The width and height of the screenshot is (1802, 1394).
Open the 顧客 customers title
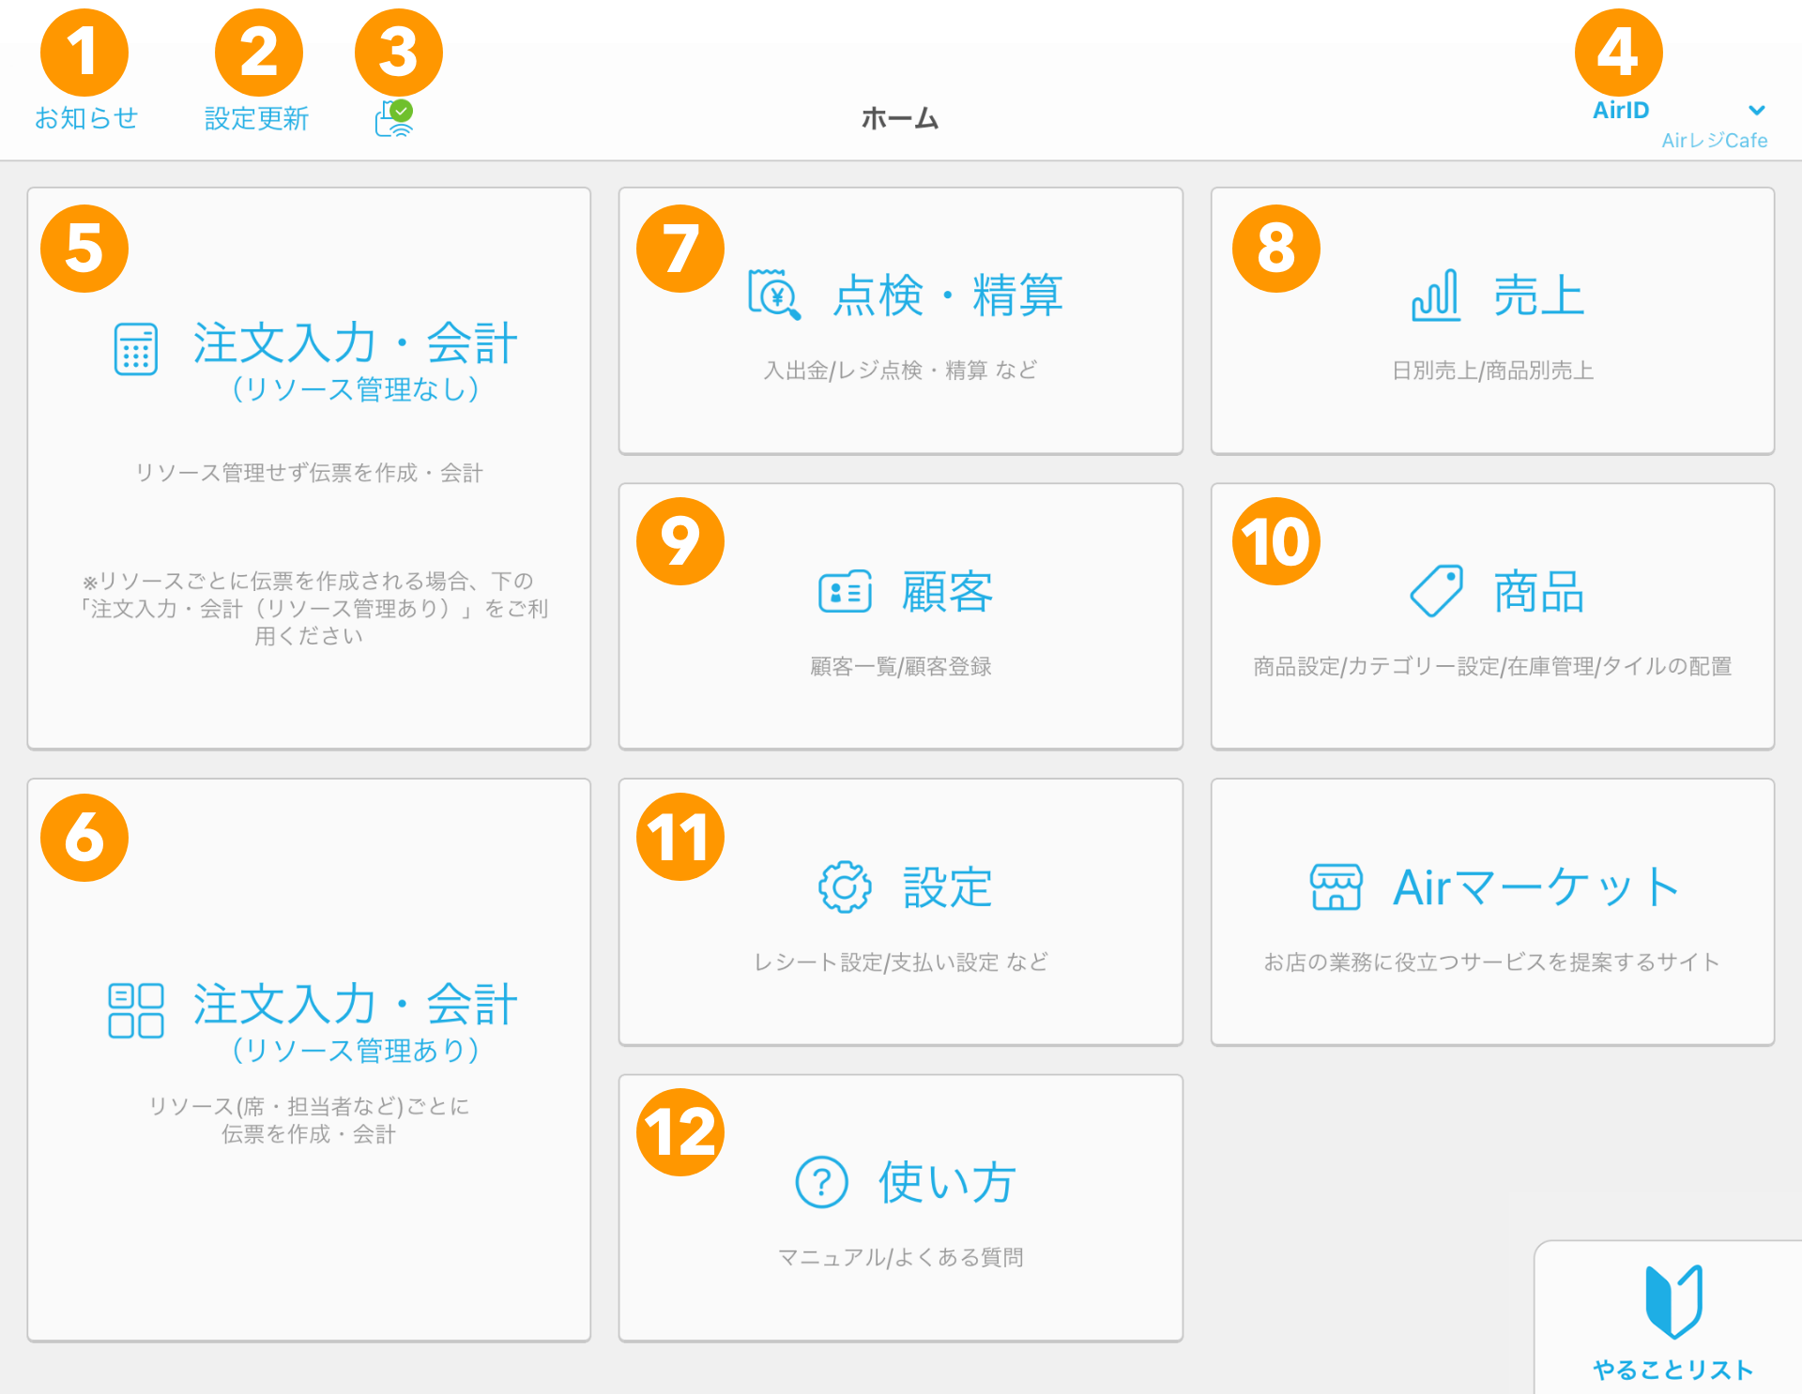[948, 591]
